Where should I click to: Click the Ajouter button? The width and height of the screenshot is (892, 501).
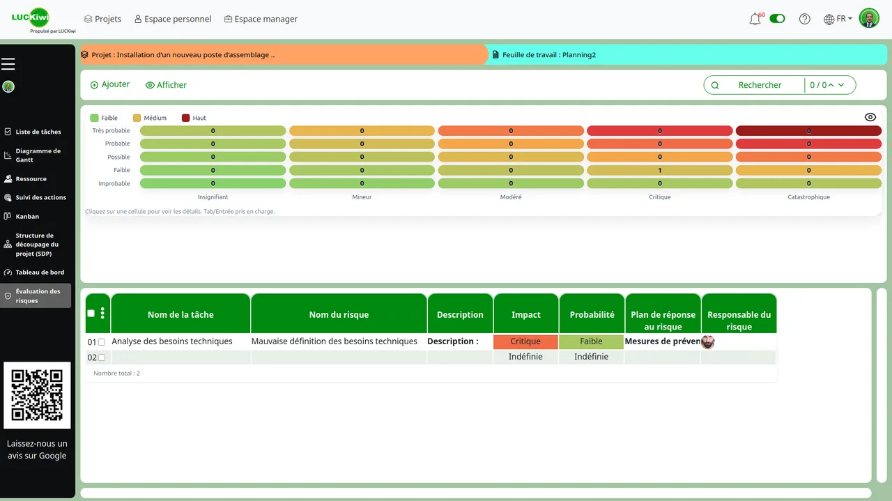tap(109, 84)
